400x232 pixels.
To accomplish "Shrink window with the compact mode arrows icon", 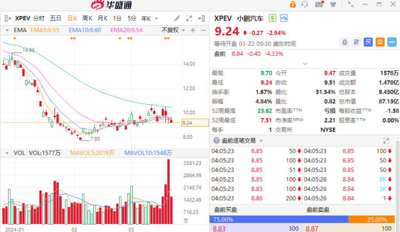I will click(x=351, y=4).
